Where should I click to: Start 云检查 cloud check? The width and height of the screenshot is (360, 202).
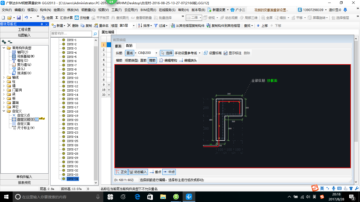(x=82, y=18)
